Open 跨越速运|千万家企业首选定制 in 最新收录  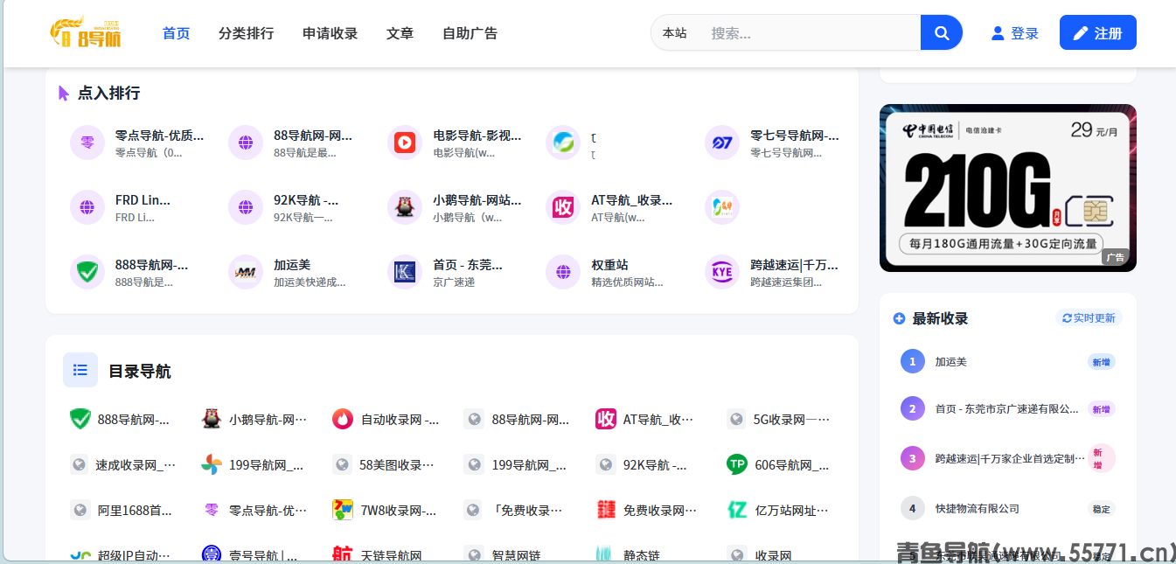click(1010, 458)
